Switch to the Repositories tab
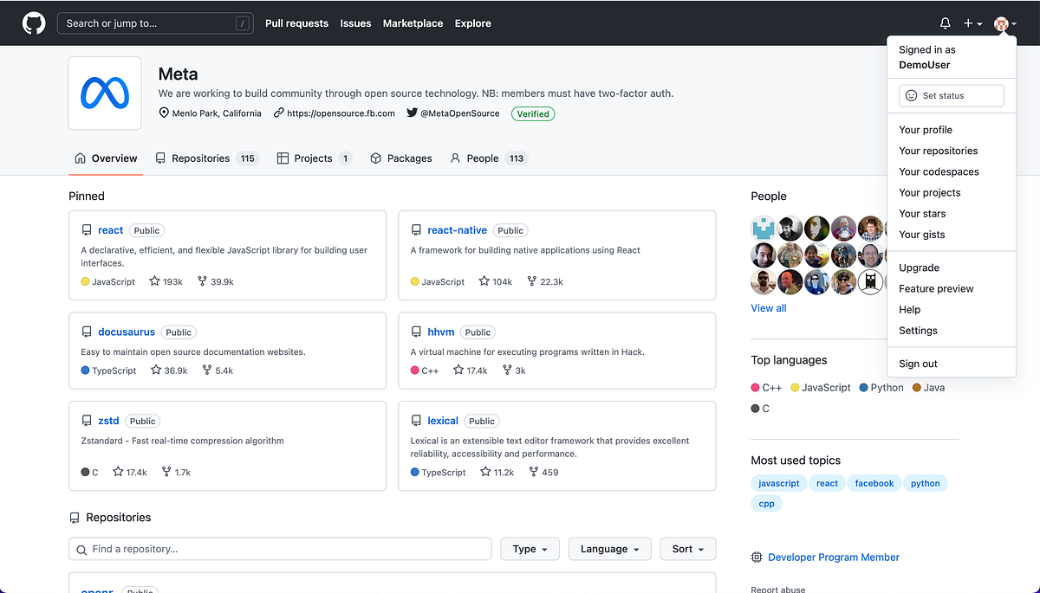This screenshot has width=1040, height=593. point(198,158)
